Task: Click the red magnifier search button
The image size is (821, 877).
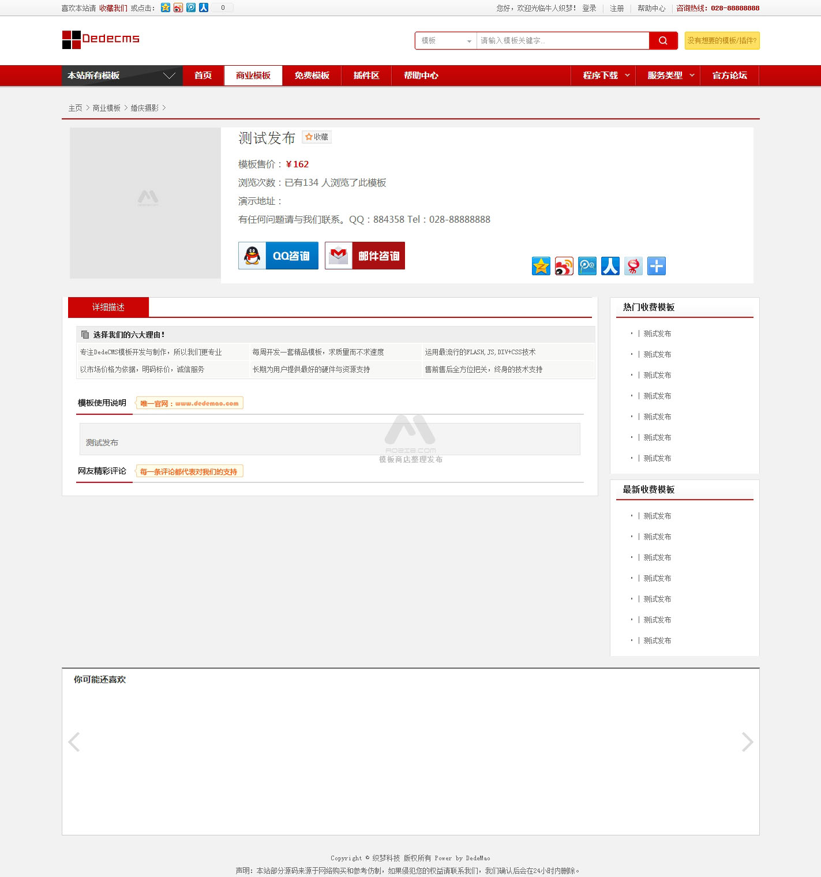Action: pos(663,40)
